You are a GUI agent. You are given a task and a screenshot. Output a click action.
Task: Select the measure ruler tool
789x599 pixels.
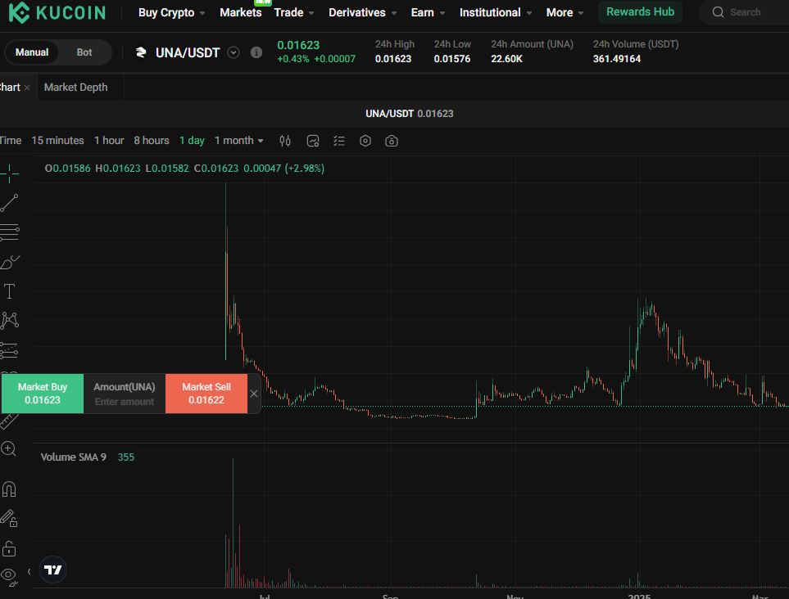pyautogui.click(x=11, y=419)
